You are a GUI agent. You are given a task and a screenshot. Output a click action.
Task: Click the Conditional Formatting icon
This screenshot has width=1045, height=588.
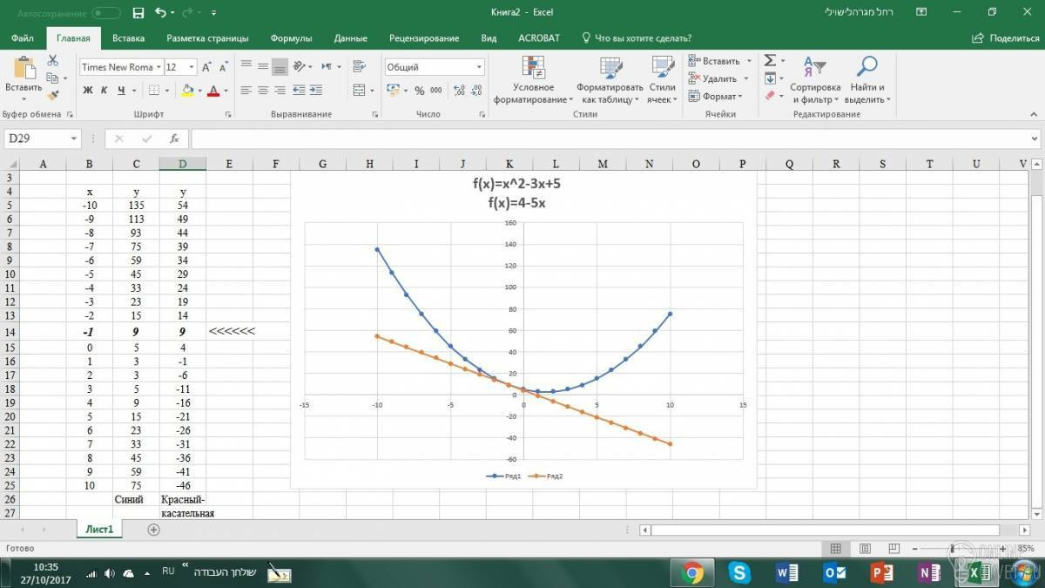pyautogui.click(x=533, y=67)
